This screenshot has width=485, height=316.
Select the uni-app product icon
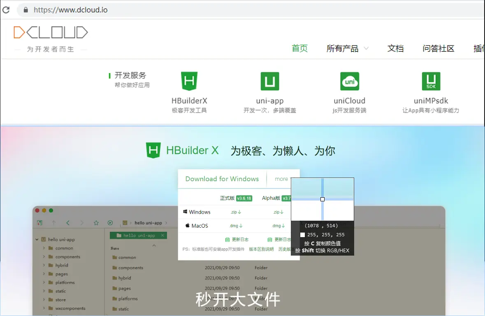270,81
